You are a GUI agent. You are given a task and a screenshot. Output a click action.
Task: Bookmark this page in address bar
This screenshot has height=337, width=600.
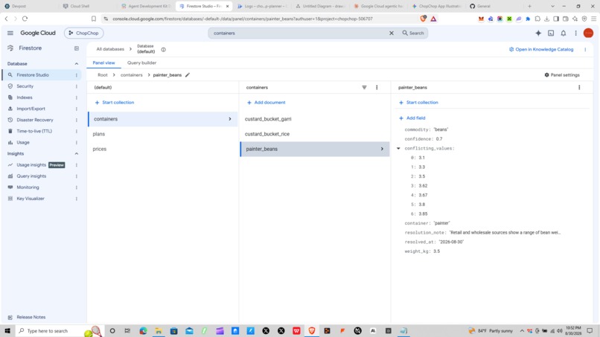point(94,19)
